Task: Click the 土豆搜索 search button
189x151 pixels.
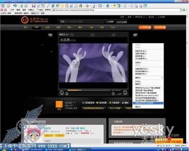Action: point(110,22)
